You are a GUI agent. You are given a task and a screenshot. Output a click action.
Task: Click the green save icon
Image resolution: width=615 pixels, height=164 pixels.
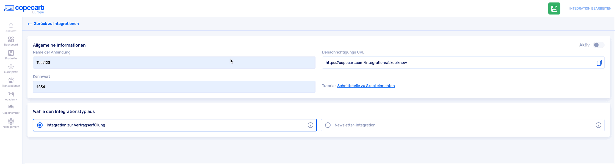[554, 8]
